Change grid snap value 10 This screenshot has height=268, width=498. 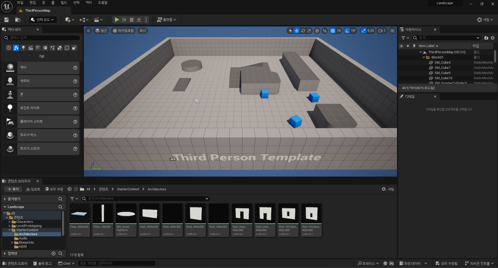point(339,31)
